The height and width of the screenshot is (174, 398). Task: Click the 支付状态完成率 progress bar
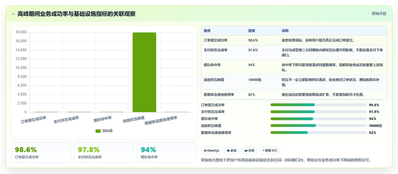319,112
